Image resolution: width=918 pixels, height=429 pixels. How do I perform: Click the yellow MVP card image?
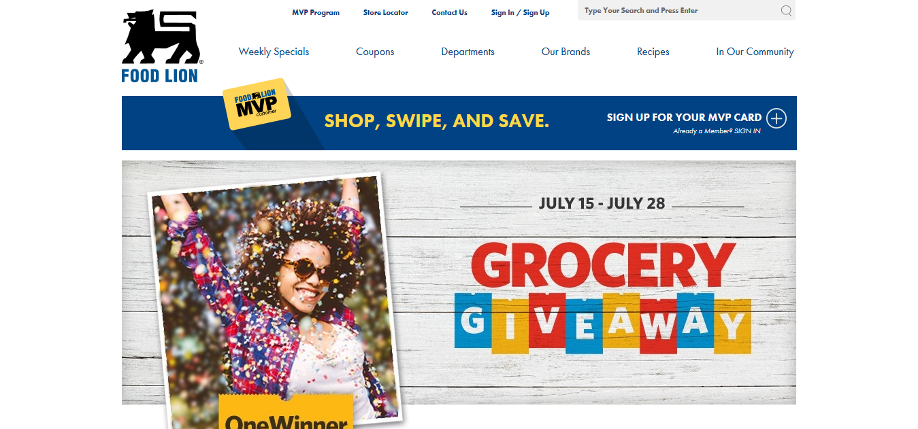point(257,103)
